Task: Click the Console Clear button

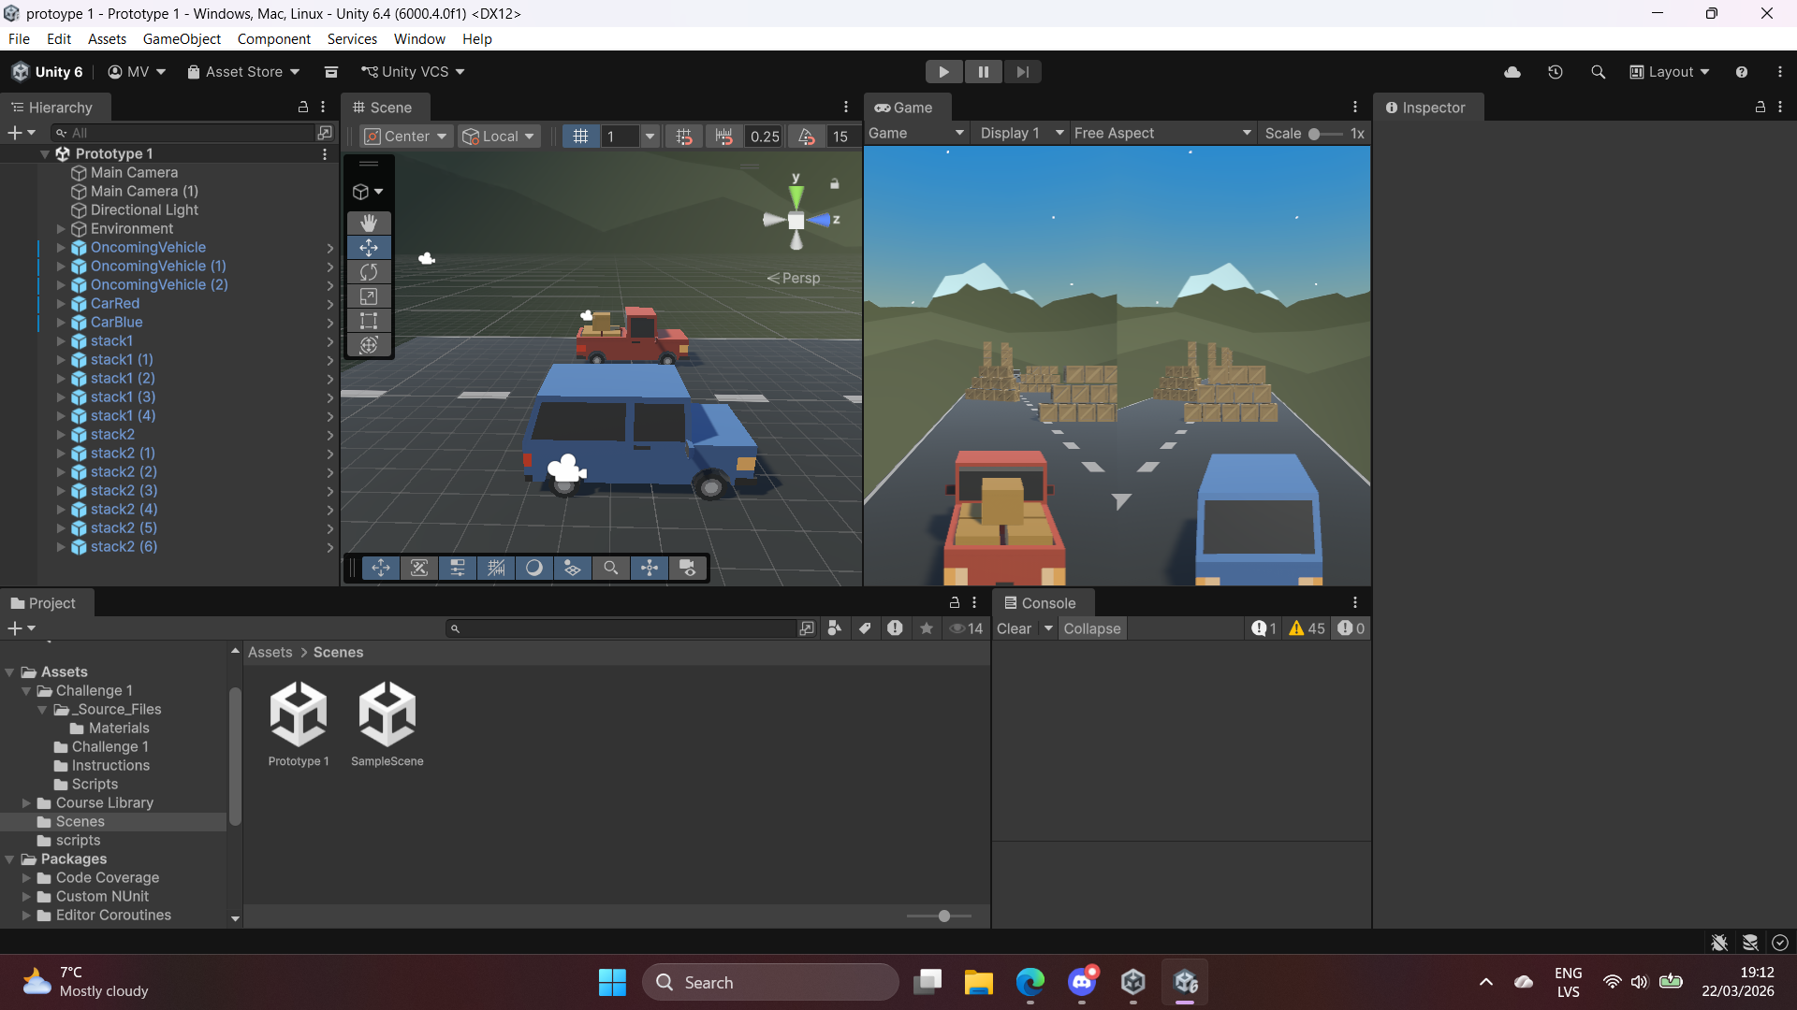Action: 1014,628
